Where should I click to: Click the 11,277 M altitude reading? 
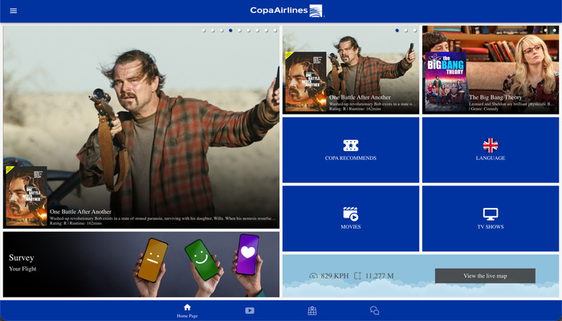tap(379, 276)
